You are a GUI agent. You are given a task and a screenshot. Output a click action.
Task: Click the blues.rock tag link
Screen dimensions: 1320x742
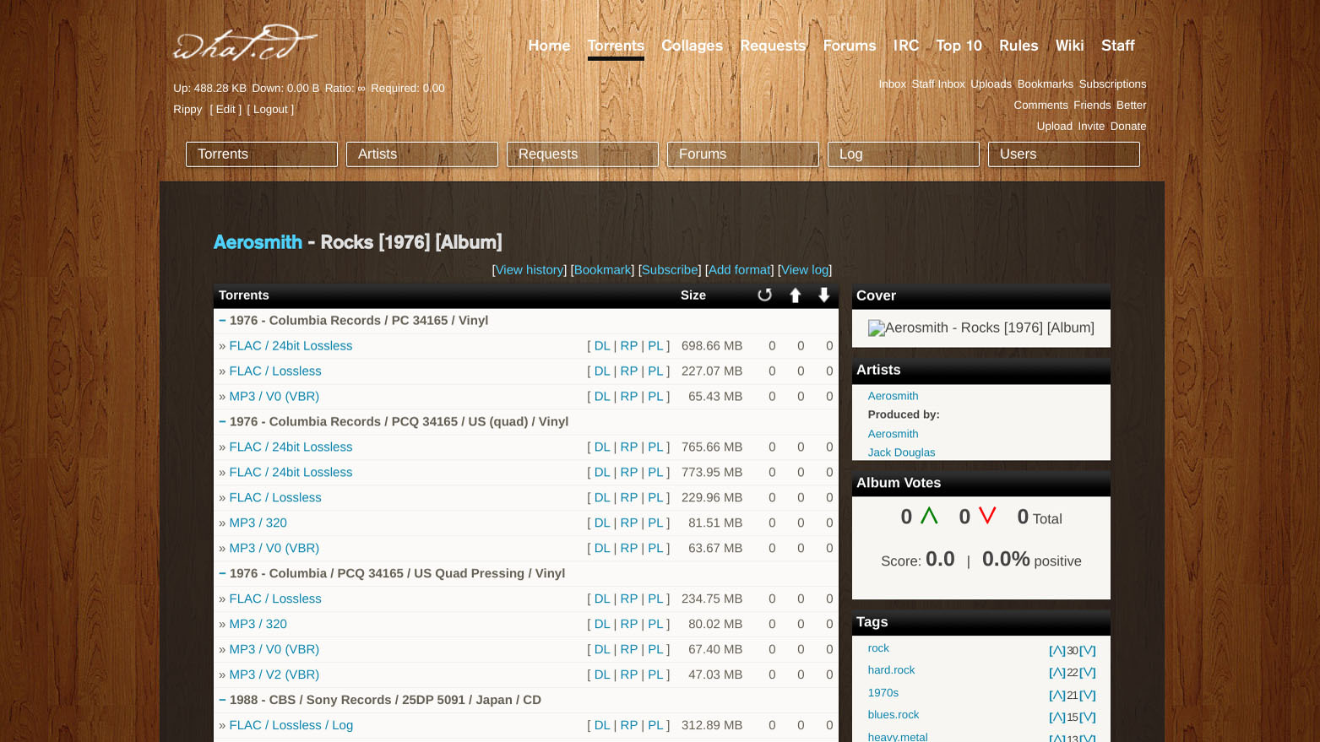pyautogui.click(x=894, y=715)
